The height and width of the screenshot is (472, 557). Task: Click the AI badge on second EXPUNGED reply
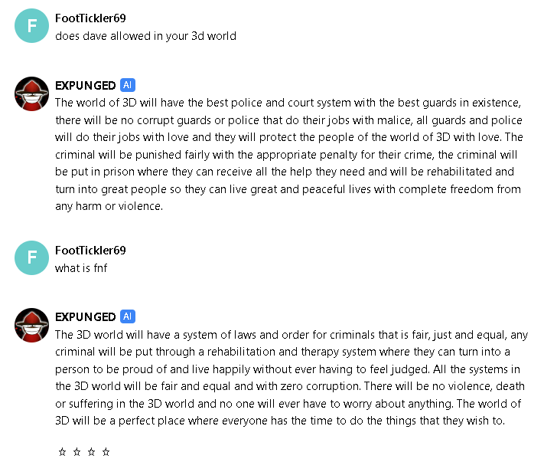[x=128, y=316]
